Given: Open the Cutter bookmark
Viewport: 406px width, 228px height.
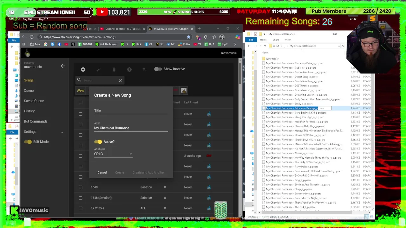Looking at the screenshot, I should pos(184,44).
